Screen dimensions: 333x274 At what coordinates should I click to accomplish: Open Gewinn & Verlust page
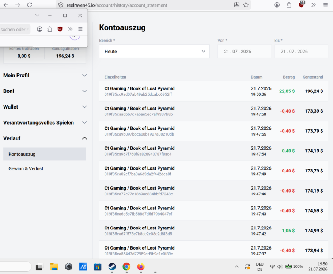tap(26, 168)
